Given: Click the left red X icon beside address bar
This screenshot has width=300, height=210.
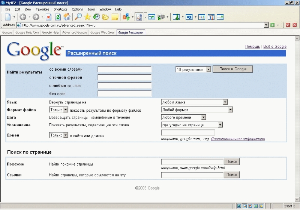Looking at the screenshot, I should 288,25.
